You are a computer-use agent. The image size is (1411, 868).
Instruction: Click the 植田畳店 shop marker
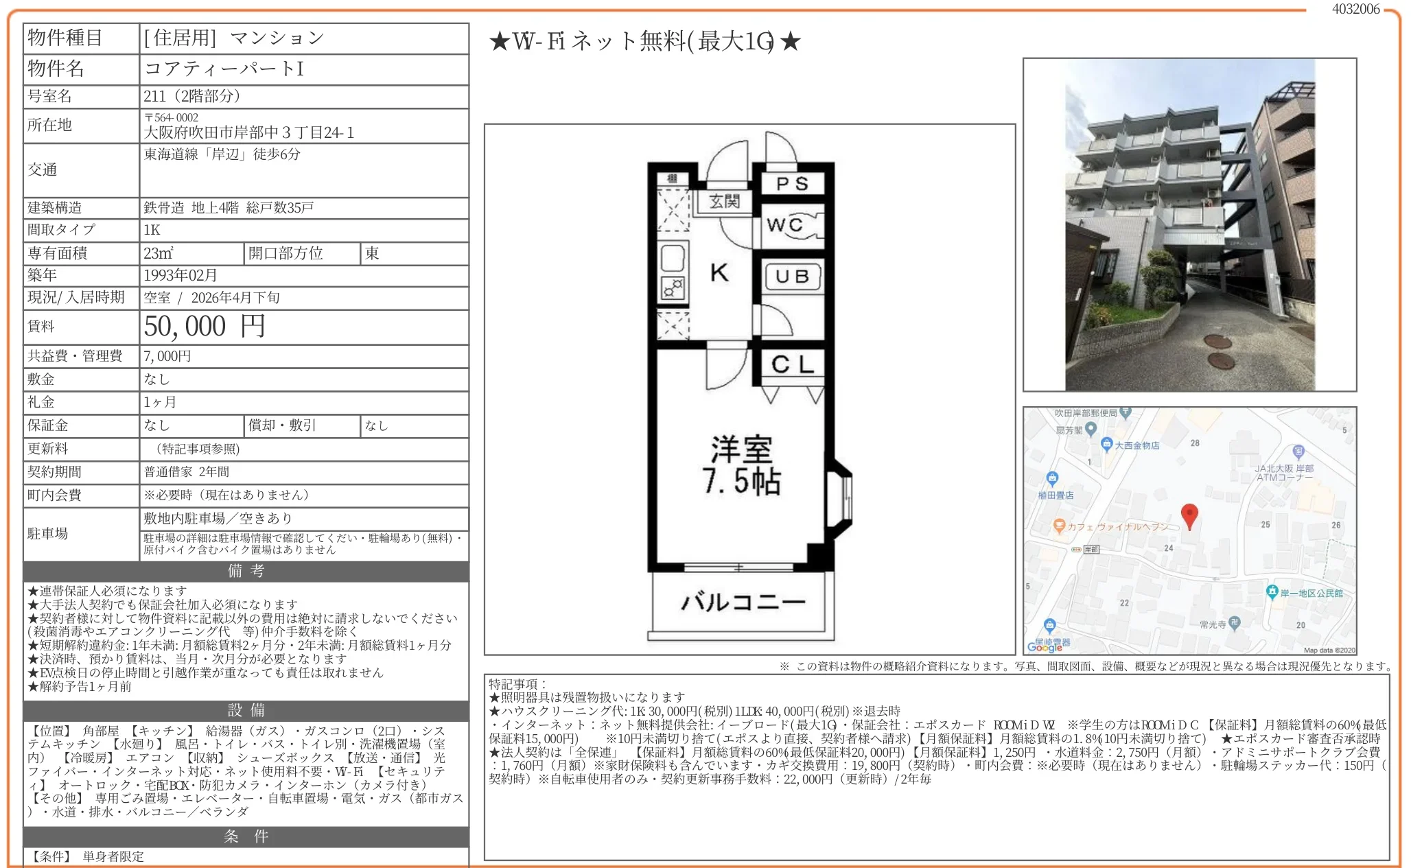(x=1052, y=478)
